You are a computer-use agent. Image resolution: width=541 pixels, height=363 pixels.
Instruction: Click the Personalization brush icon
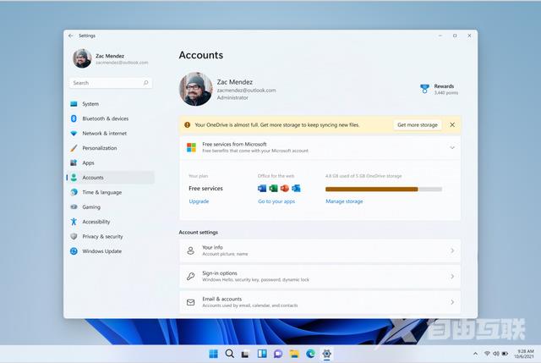point(74,148)
